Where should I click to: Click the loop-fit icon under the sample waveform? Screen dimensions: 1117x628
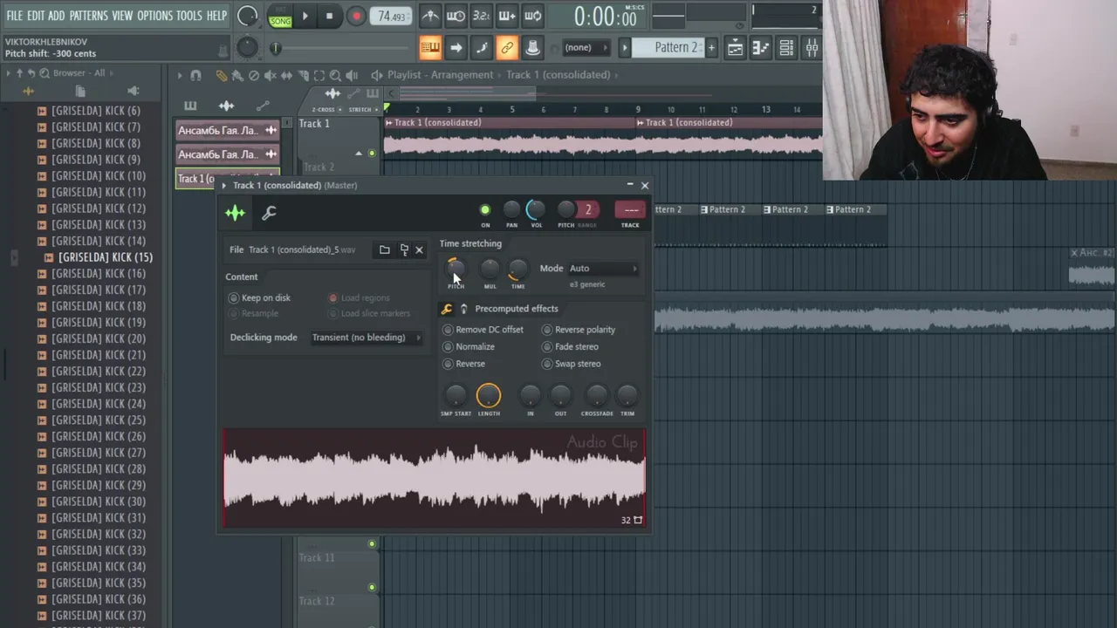[x=638, y=520]
